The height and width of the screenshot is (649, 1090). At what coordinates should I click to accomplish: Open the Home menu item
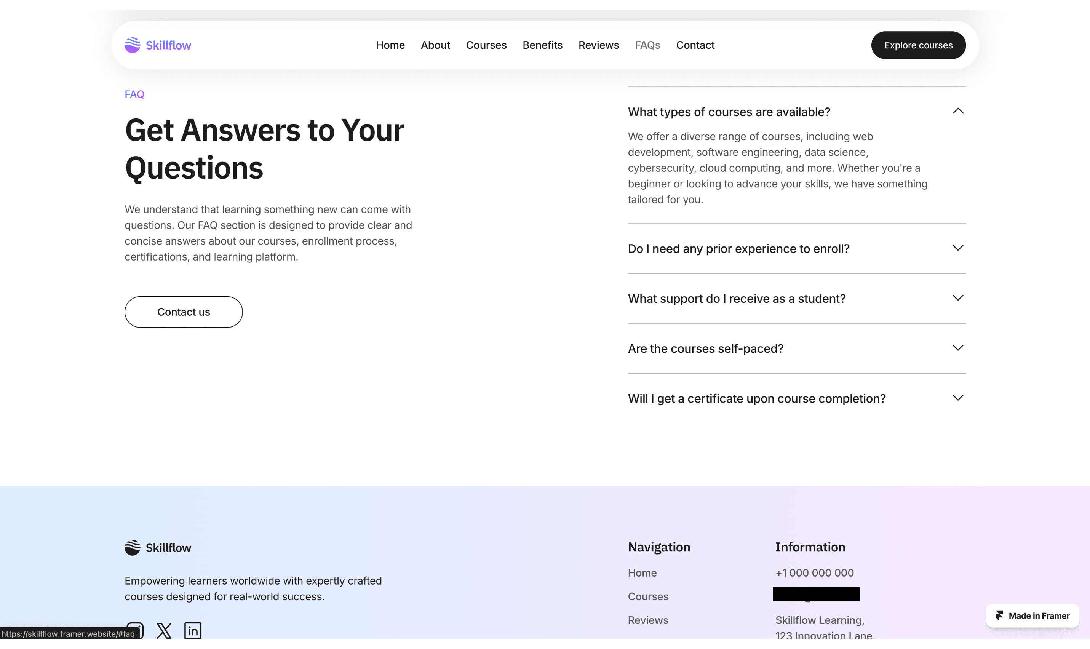pyautogui.click(x=390, y=45)
